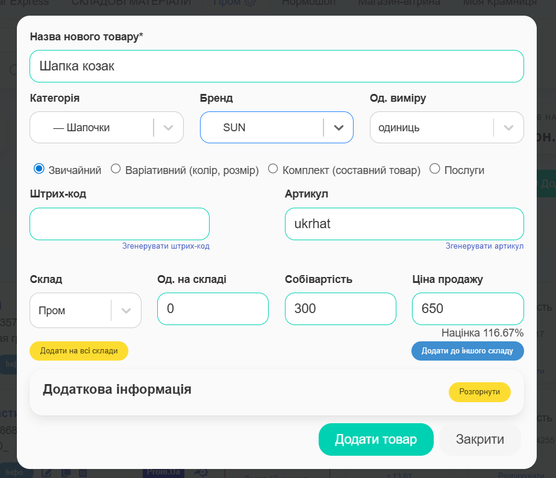Open the Бренд dropdown showing SUN

276,128
